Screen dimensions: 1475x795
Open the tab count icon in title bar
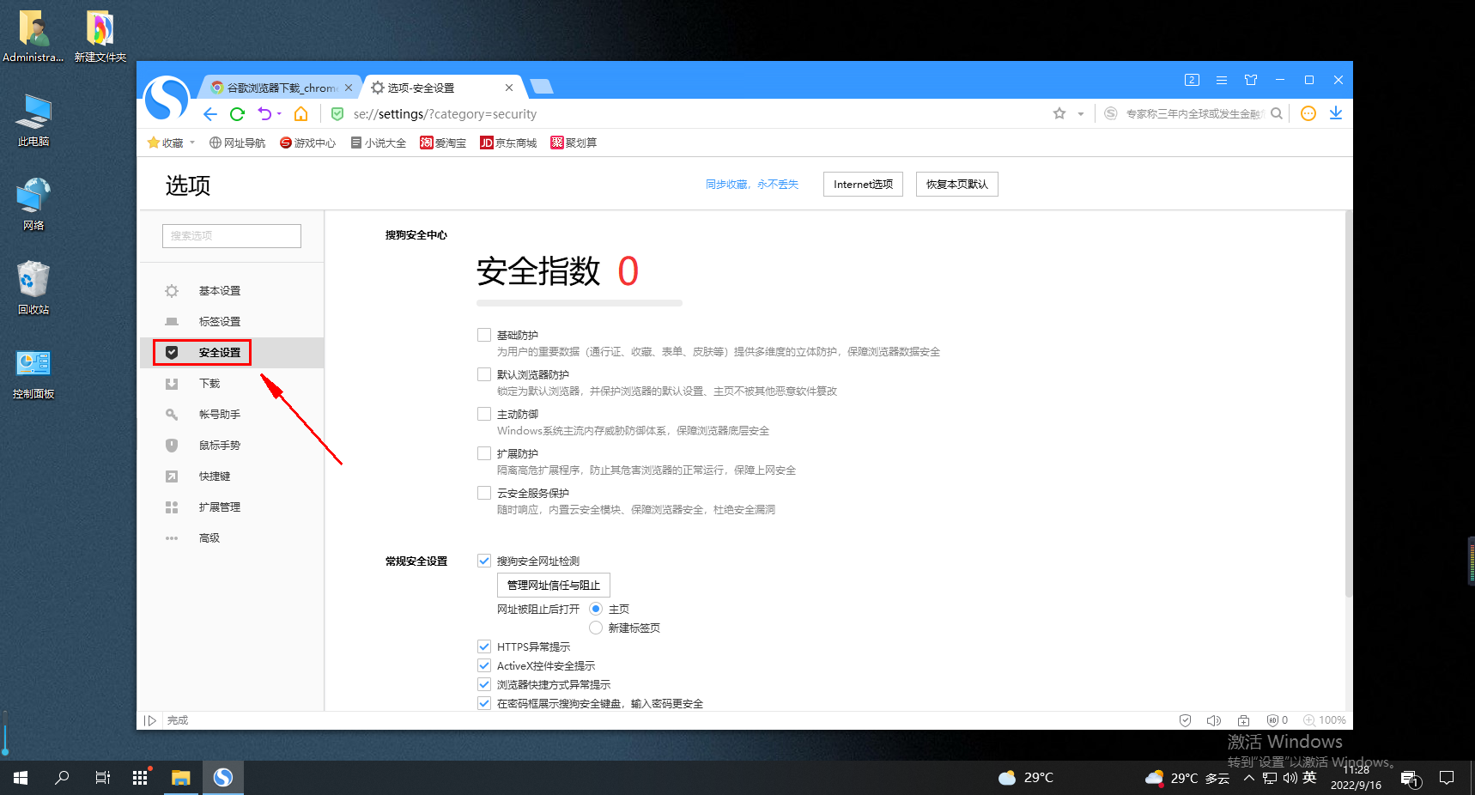tap(1192, 80)
